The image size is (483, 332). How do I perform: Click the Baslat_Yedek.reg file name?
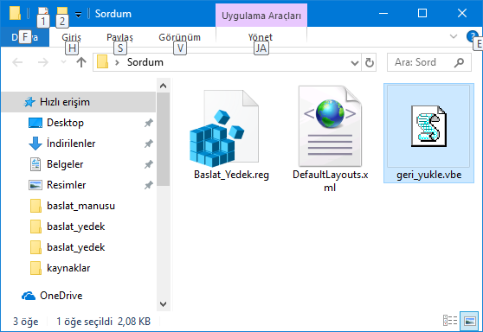(x=231, y=175)
